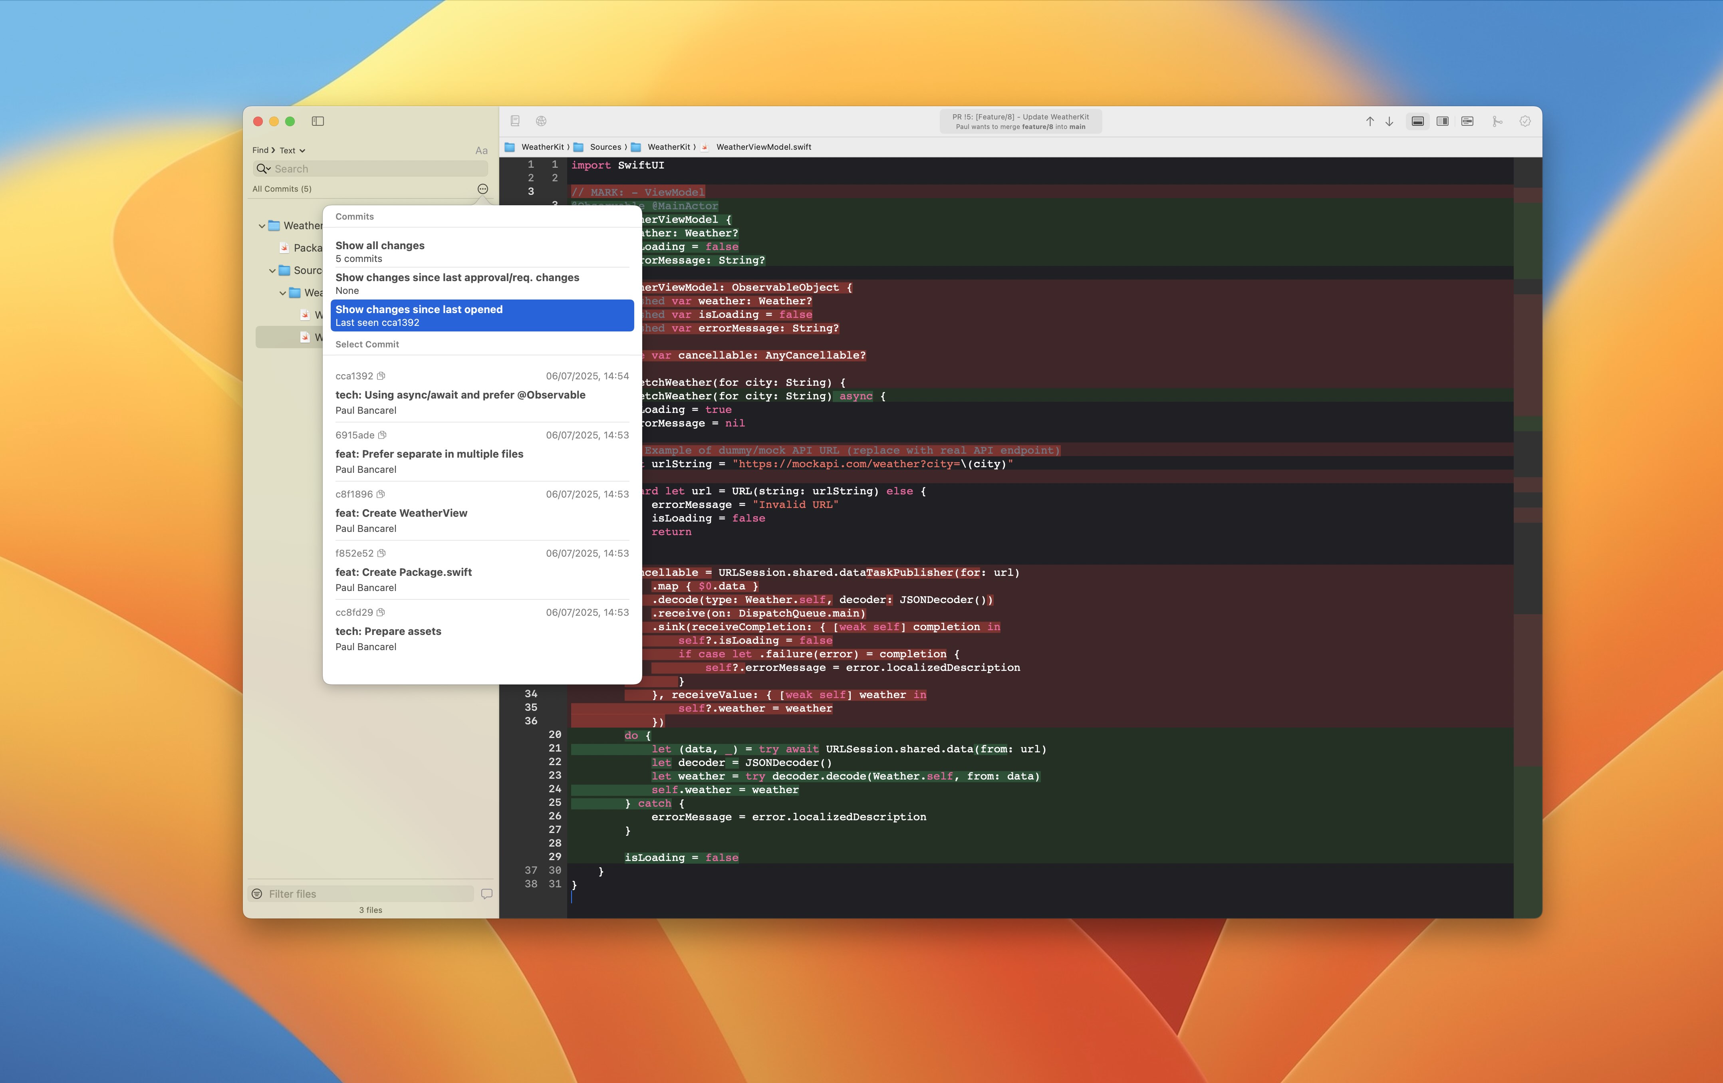Image resolution: width=1723 pixels, height=1083 pixels.
Task: Click the globe icon next to the book icon
Action: coord(542,121)
